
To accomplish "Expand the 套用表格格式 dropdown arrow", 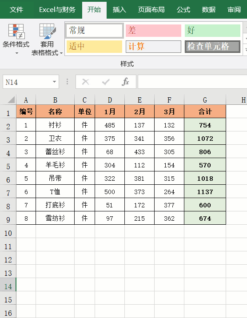I will point(61,53).
